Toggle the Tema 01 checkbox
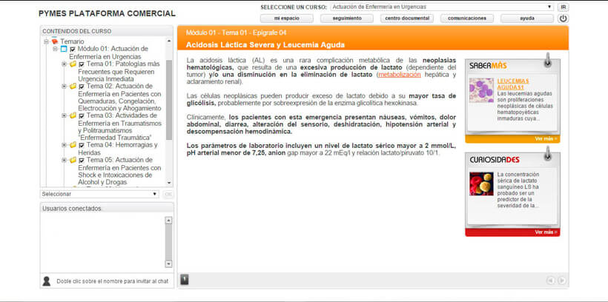Image resolution: width=608 pixels, height=302 pixels. (x=82, y=64)
